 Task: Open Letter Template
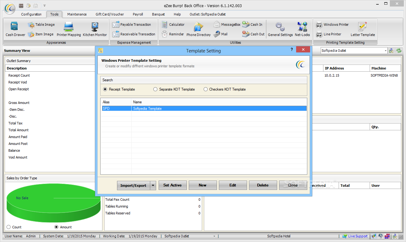(x=363, y=29)
